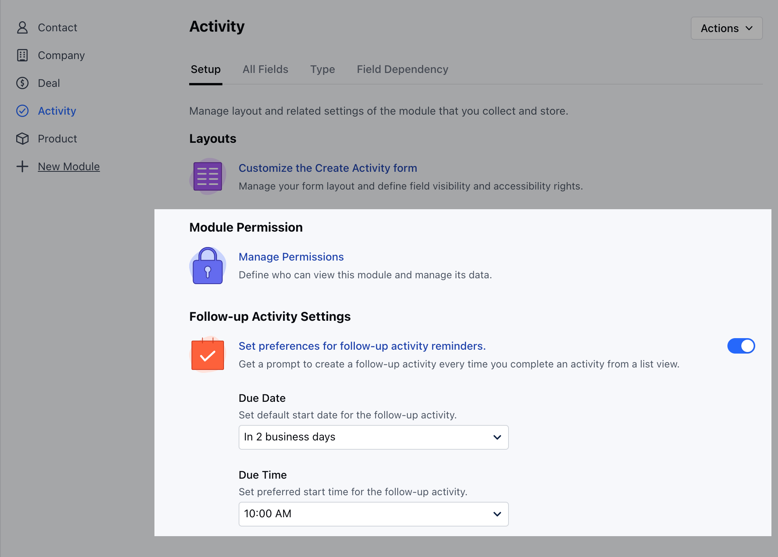Click the Follow-up Activity Settings heading
Image resolution: width=778 pixels, height=557 pixels.
click(270, 317)
